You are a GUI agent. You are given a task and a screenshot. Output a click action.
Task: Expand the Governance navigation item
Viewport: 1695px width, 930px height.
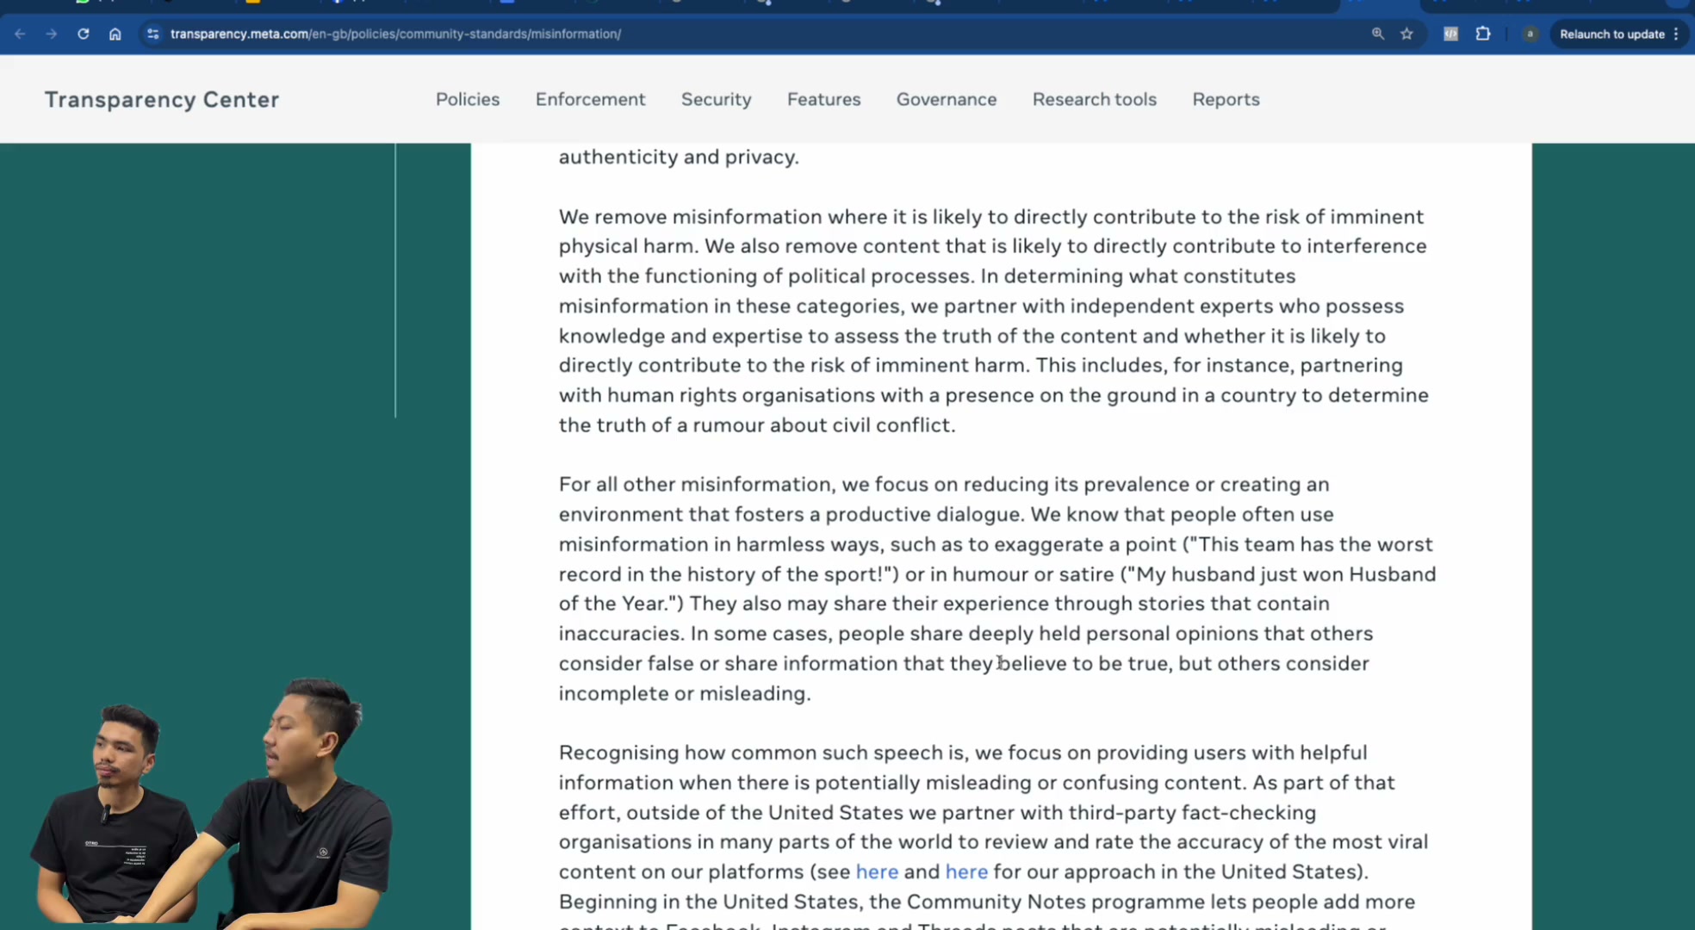tap(946, 99)
